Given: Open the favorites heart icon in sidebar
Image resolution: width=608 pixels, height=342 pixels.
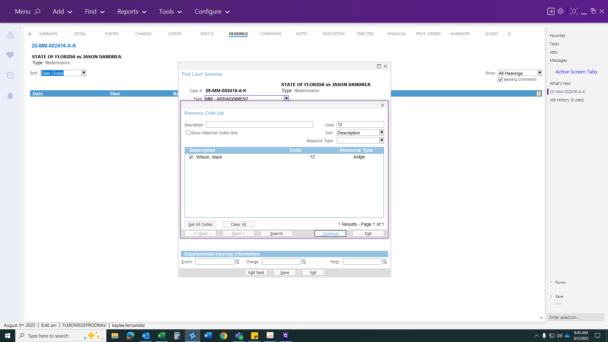Looking at the screenshot, I should [10, 55].
